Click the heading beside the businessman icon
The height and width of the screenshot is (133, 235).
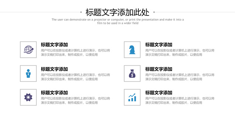[54, 69]
